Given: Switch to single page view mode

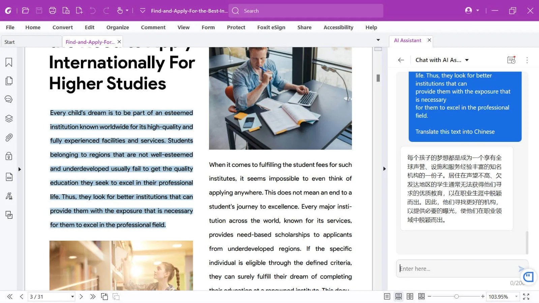Looking at the screenshot, I should point(387,297).
